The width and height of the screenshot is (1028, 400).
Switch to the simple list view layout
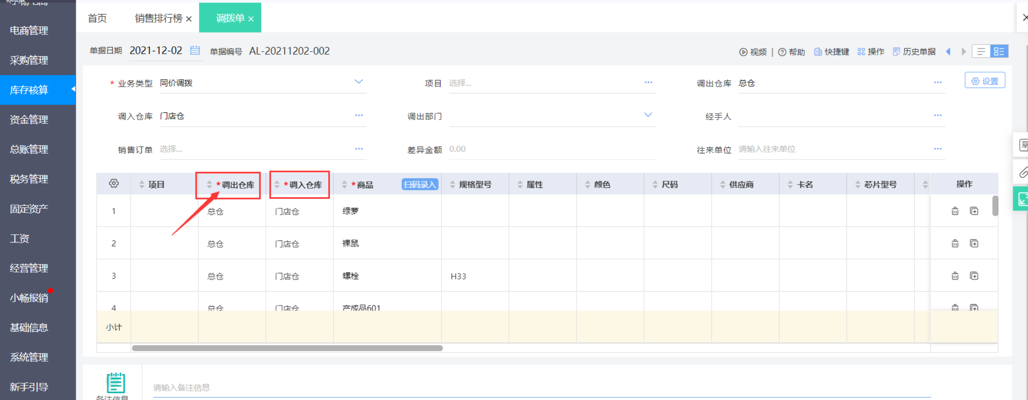click(x=981, y=52)
